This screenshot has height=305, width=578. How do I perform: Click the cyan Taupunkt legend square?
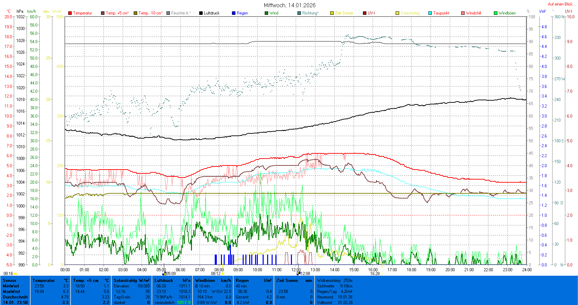point(430,13)
